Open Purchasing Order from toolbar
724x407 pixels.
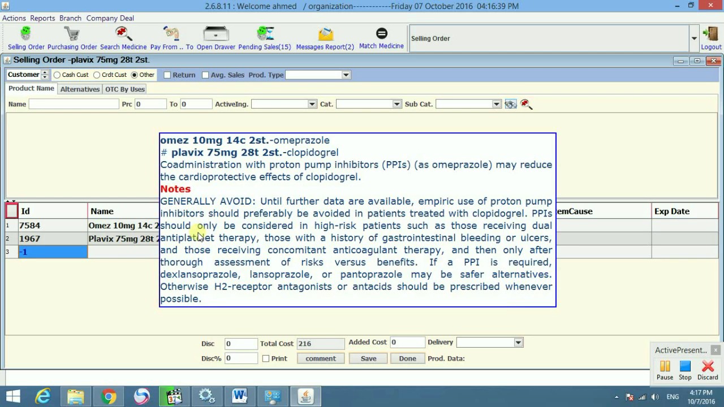[x=72, y=38]
